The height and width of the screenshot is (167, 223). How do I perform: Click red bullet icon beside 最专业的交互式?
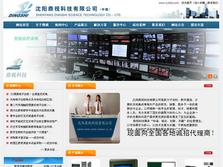point(7,116)
